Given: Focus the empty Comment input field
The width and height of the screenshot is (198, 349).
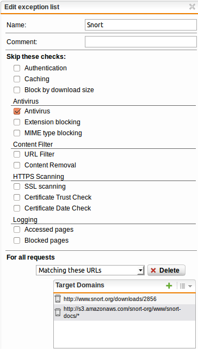Looking at the screenshot, I should click(x=141, y=42).
